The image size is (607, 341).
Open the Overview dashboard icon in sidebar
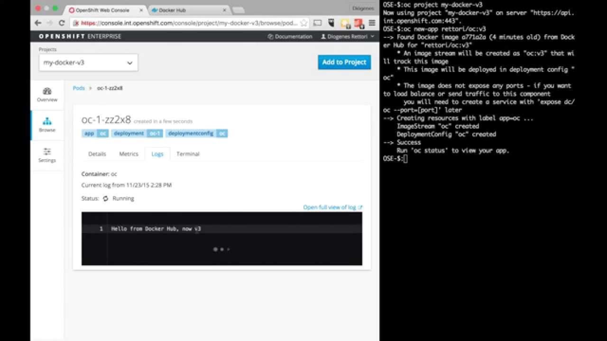pos(47,91)
